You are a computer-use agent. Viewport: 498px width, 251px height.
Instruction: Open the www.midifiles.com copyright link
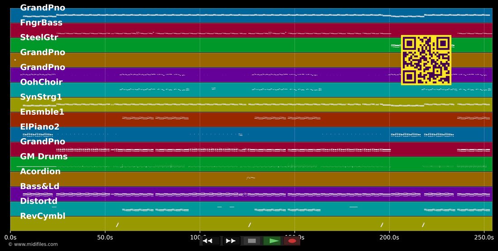click(x=33, y=244)
